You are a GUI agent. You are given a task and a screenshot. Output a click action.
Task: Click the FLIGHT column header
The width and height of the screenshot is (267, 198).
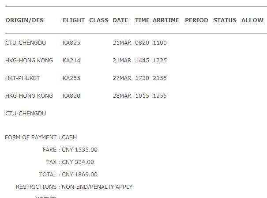point(74,20)
